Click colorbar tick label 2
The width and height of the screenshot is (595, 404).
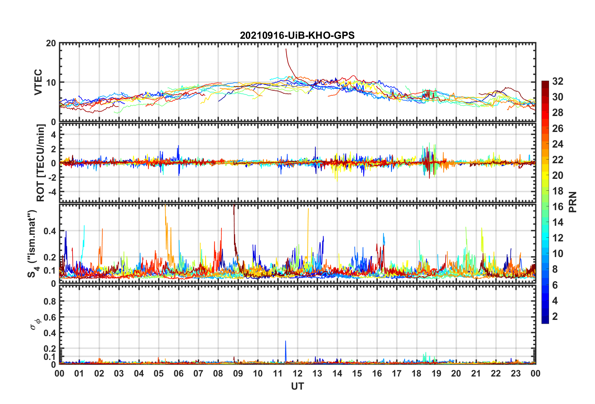555,316
